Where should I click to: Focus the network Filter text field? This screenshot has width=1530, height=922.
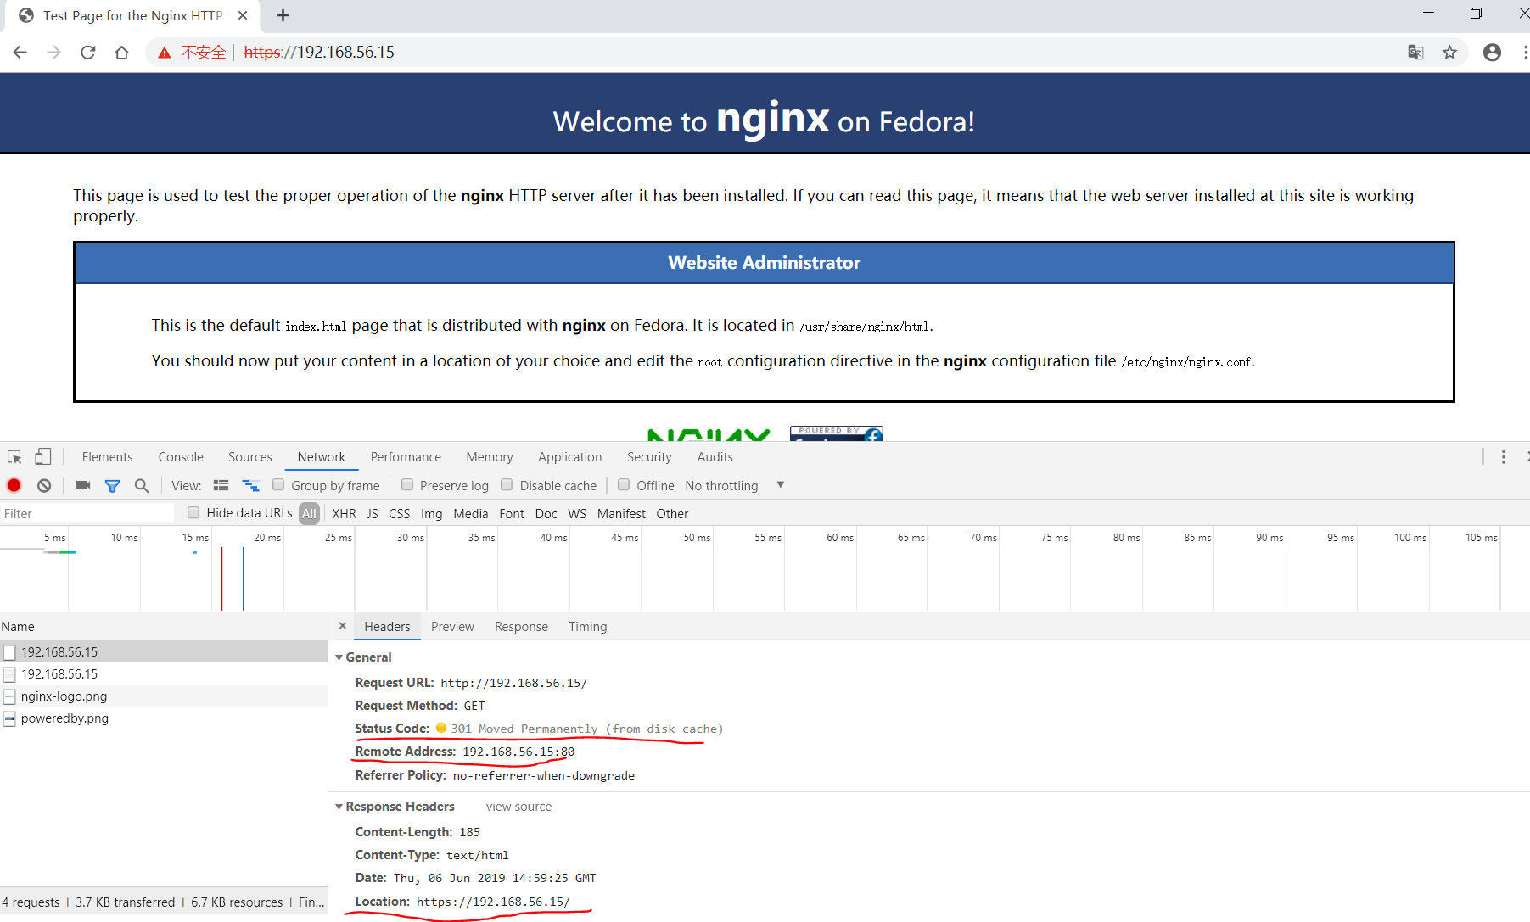pyautogui.click(x=87, y=513)
